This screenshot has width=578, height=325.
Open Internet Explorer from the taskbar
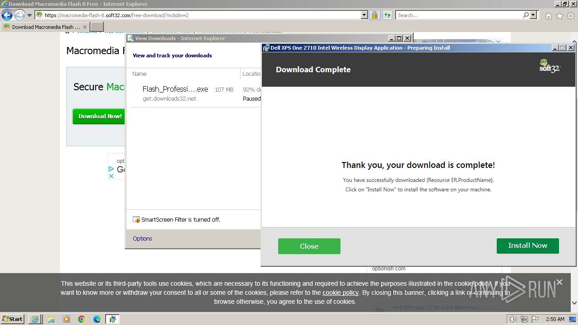(35, 319)
